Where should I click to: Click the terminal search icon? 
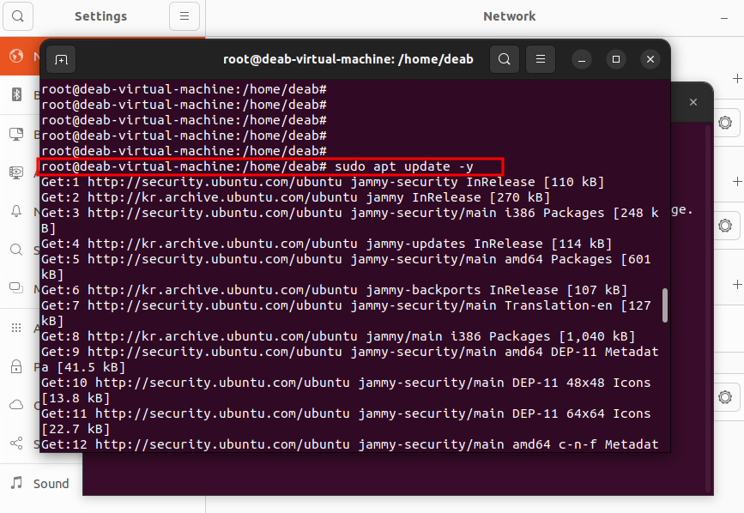click(505, 59)
